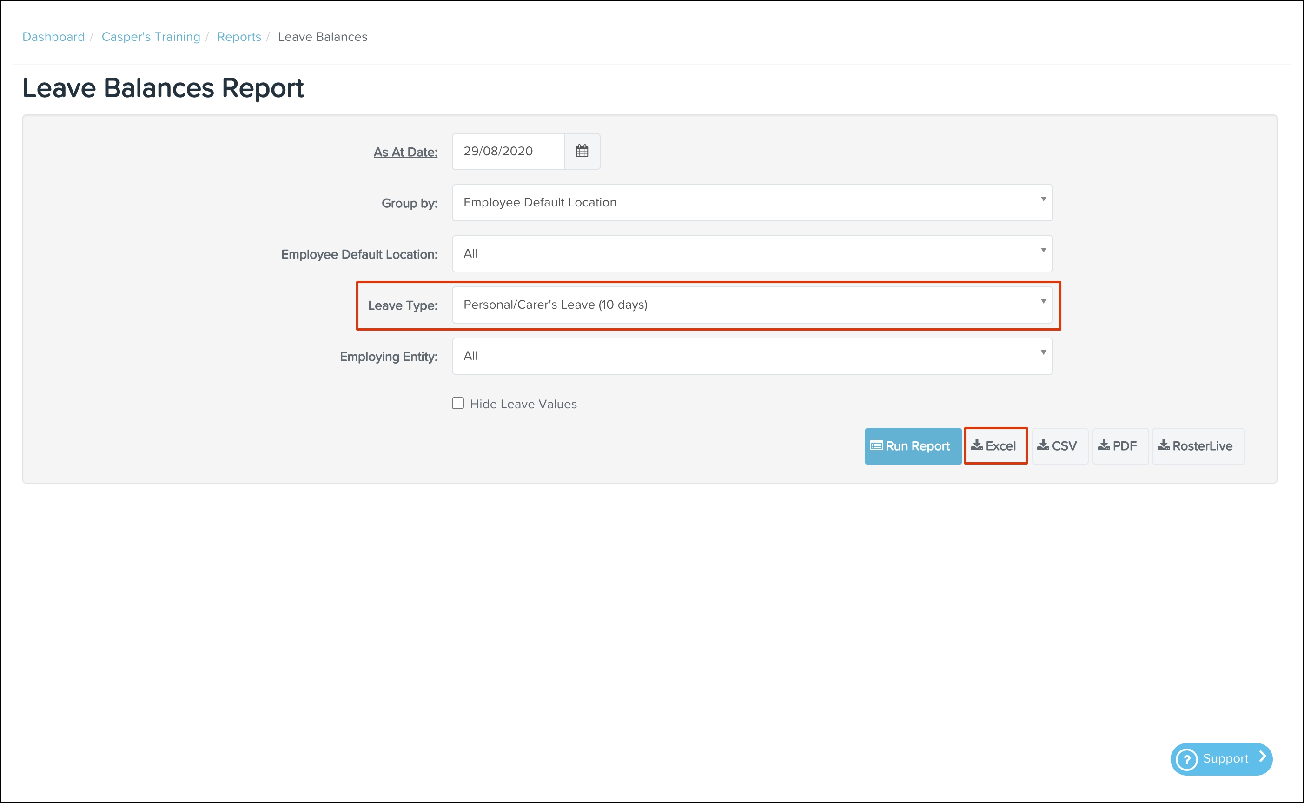Click the Run Report button
This screenshot has height=803, width=1304.
912,446
